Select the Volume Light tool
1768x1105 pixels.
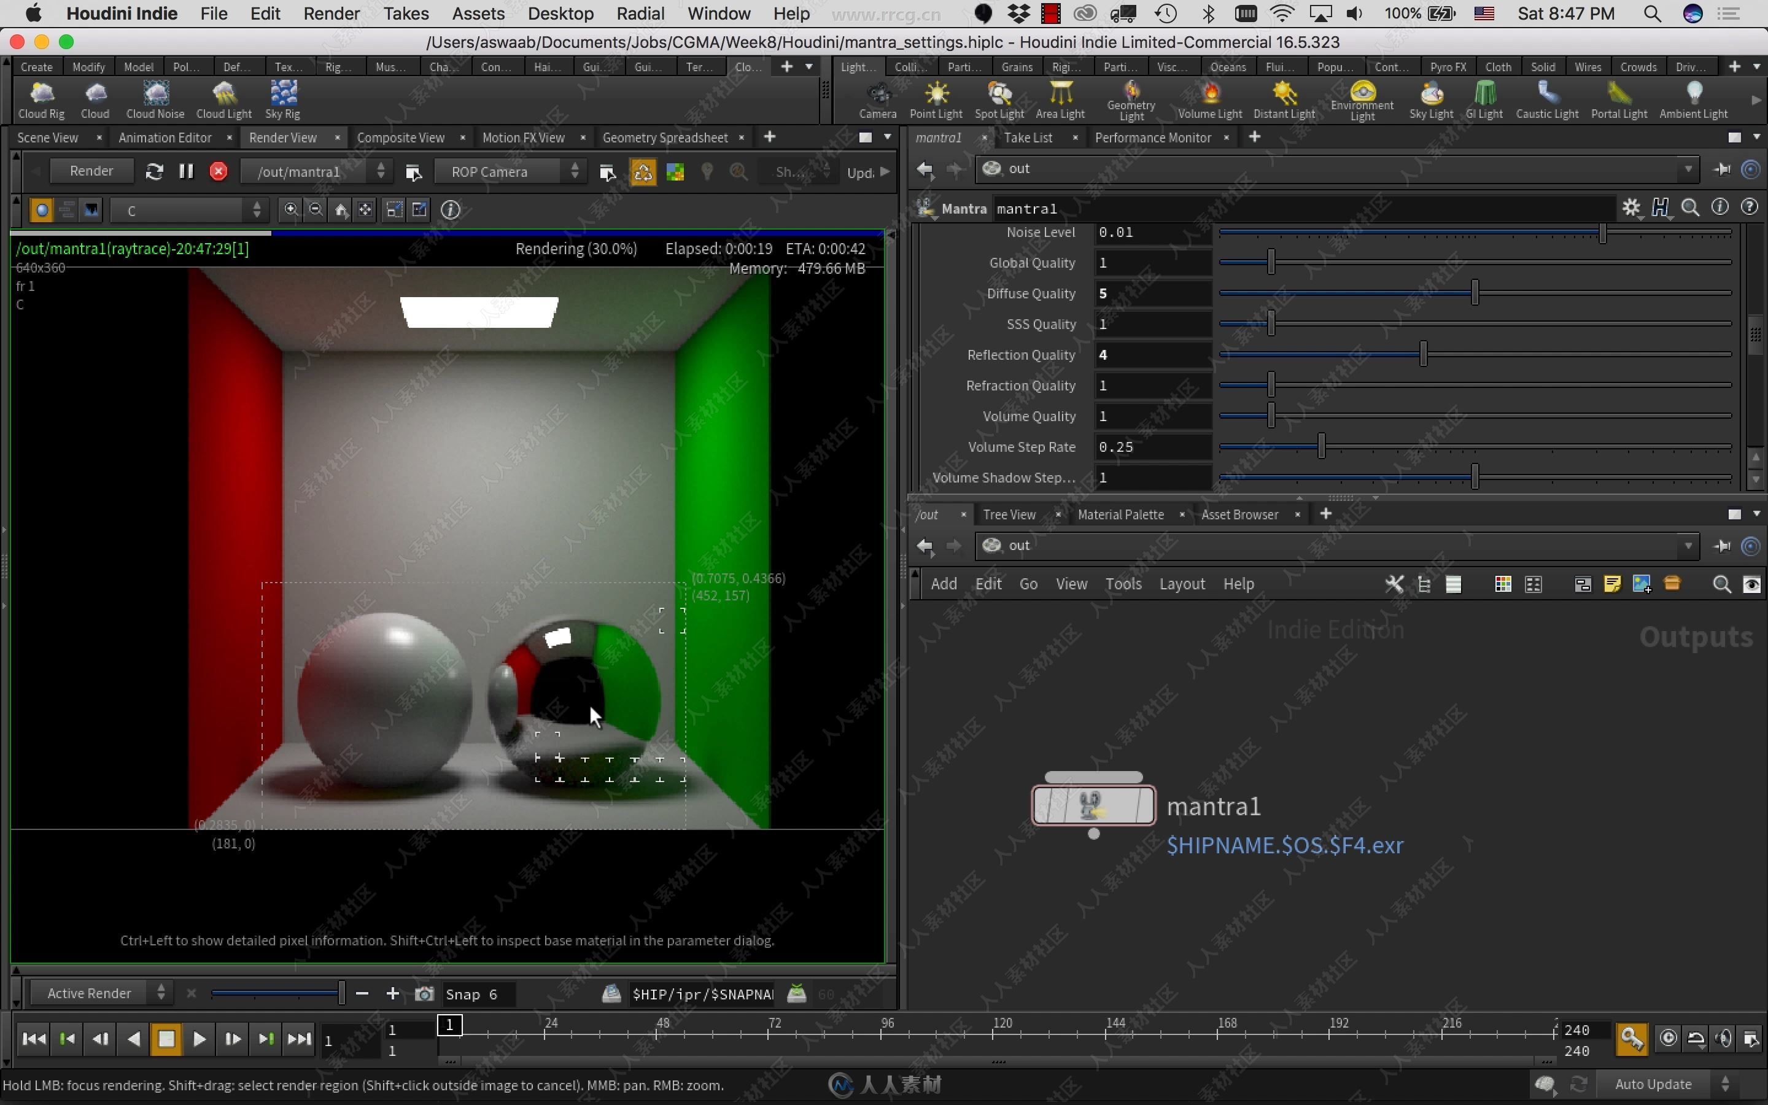coord(1209,98)
